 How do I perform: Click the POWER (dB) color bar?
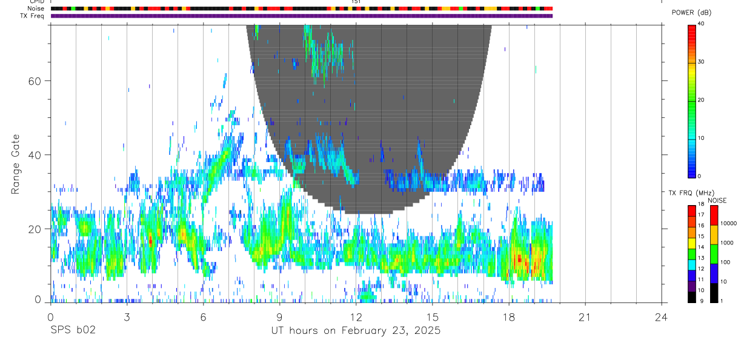[692, 101]
